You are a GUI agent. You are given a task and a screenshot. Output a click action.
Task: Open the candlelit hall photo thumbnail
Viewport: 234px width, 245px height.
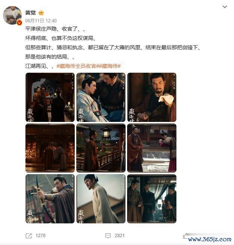50,148
